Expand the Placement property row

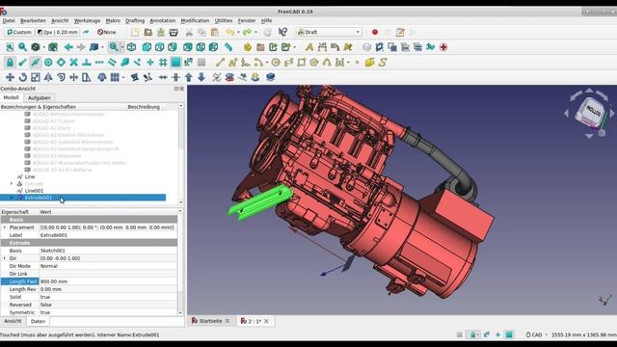tap(4, 227)
